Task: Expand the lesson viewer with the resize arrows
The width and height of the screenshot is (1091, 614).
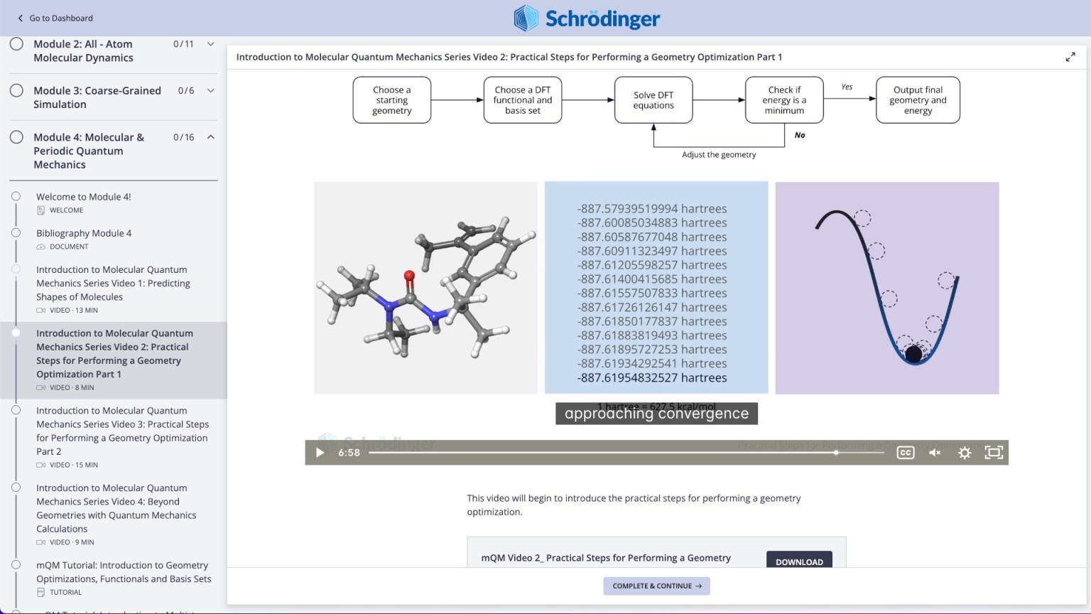Action: pos(1070,57)
